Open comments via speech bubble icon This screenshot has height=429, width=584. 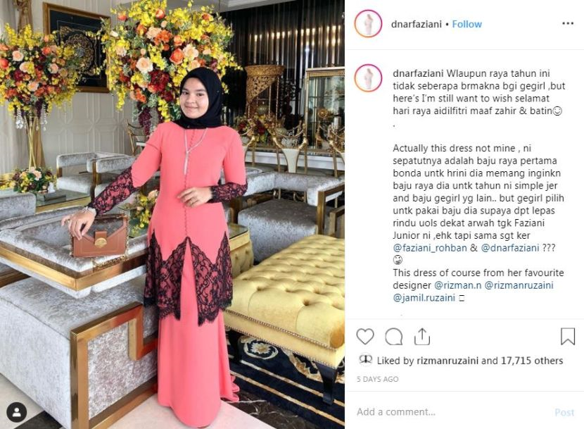(x=394, y=337)
